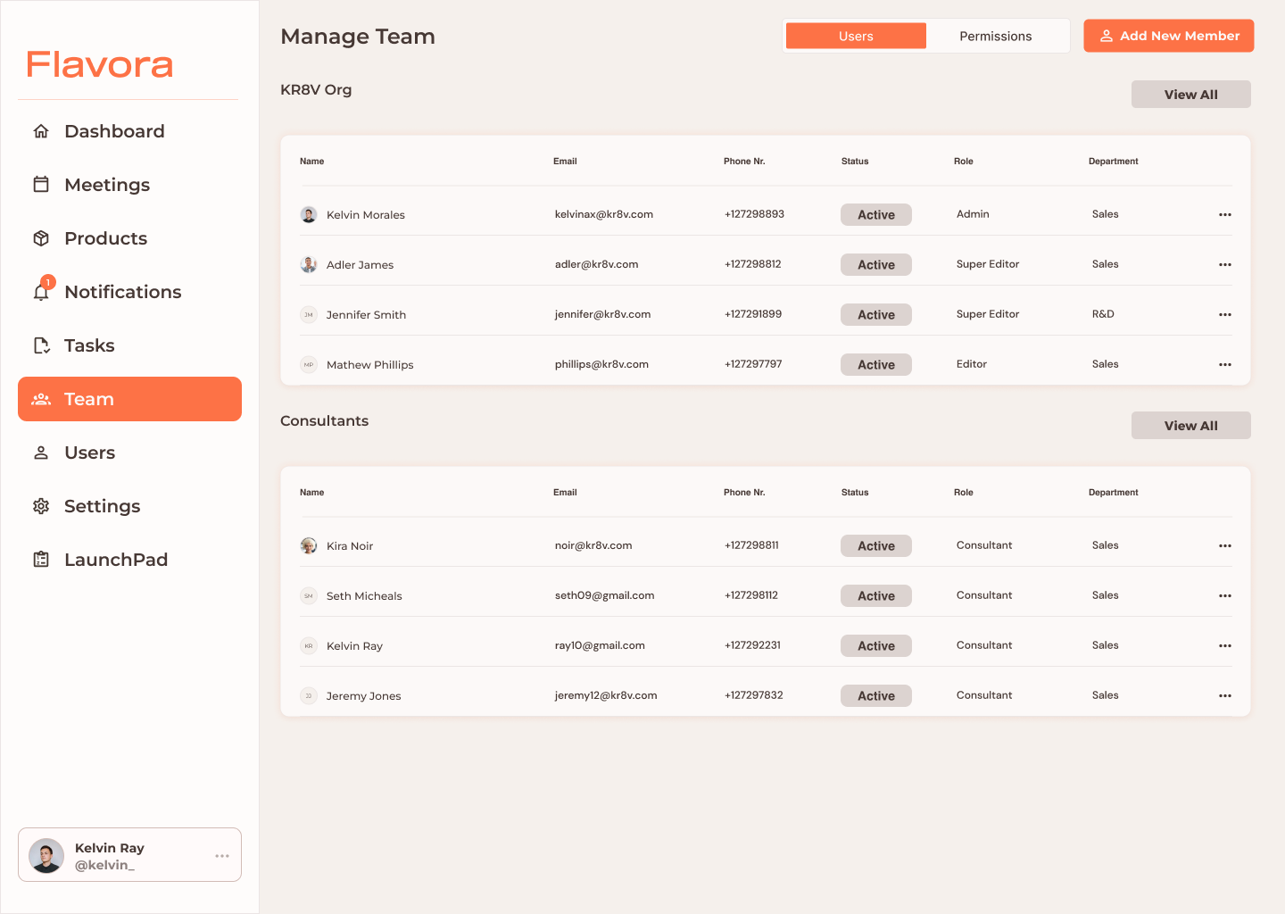Select the Users person icon in sidebar
This screenshot has width=1285, height=914.
click(x=41, y=453)
